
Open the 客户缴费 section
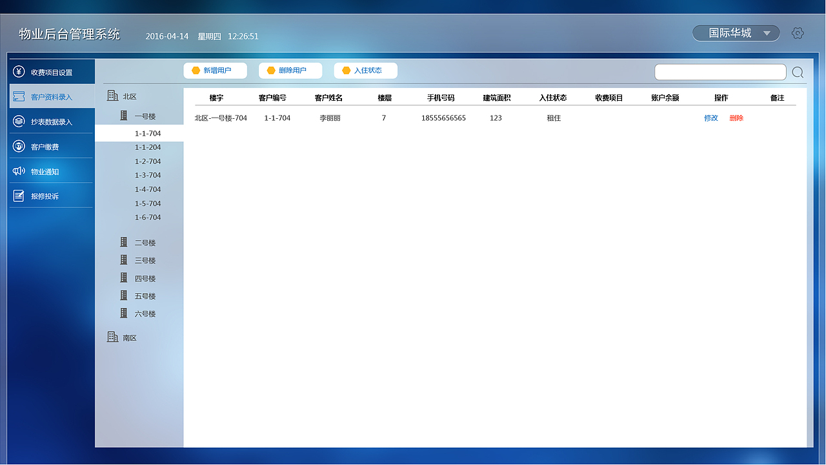(x=52, y=147)
